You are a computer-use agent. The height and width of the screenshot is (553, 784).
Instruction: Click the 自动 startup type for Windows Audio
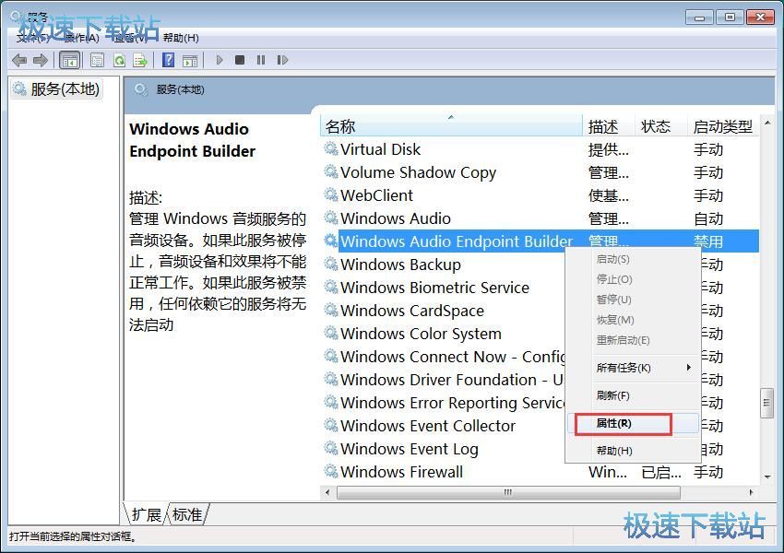pos(708,218)
